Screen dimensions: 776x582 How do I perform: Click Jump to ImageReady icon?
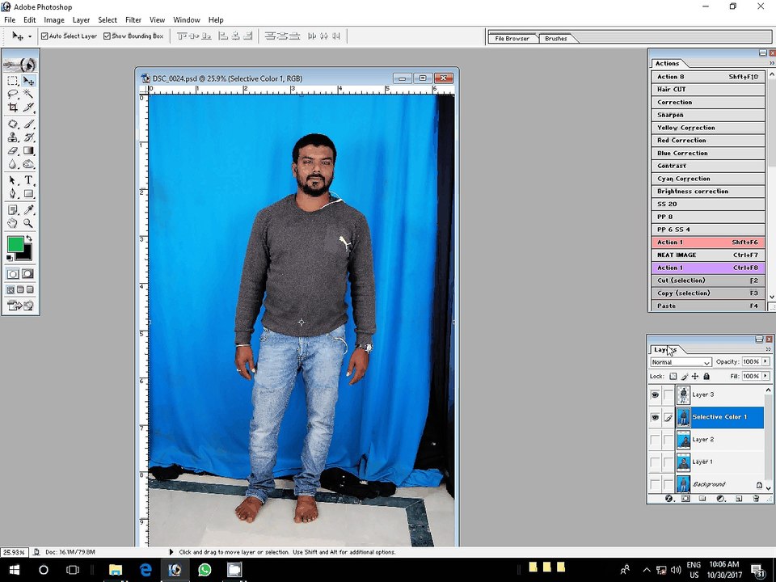point(20,306)
